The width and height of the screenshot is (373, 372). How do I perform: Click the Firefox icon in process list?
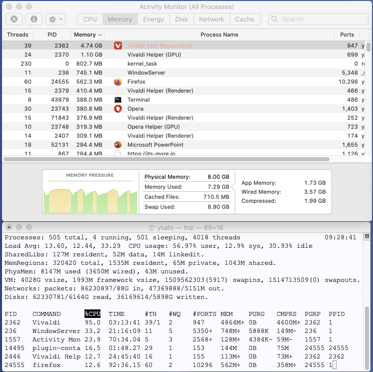[x=118, y=82]
